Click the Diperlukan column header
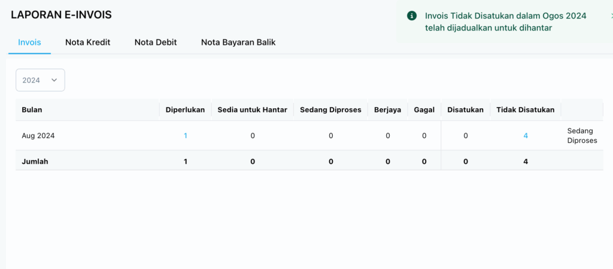 [x=185, y=110]
